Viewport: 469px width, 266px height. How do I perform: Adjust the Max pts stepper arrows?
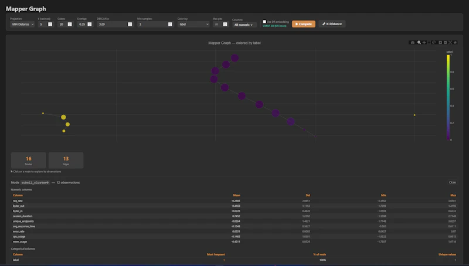coord(225,24)
